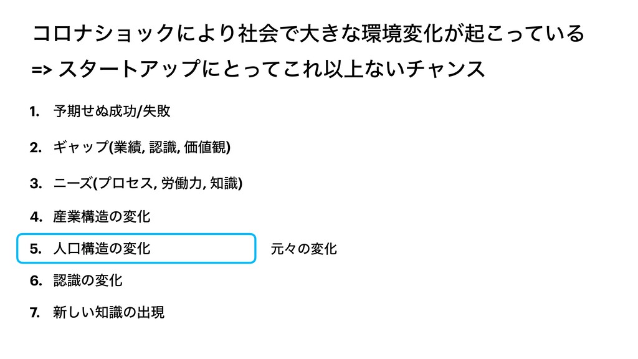Click the => arrow symbol before スタートアップ
Image resolution: width=638 pixels, height=359 pixels.
tap(42, 69)
